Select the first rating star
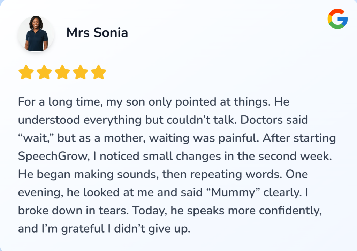The width and height of the screenshot is (357, 251). click(26, 73)
